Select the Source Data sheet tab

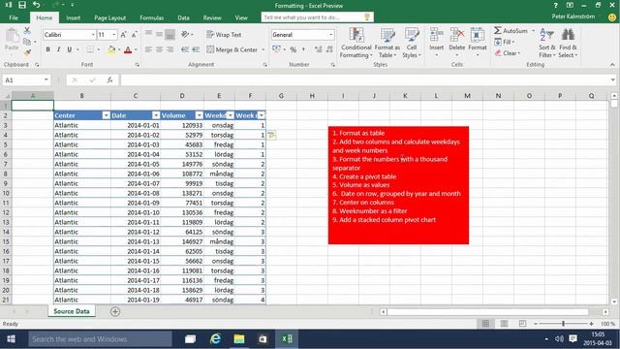point(72,311)
